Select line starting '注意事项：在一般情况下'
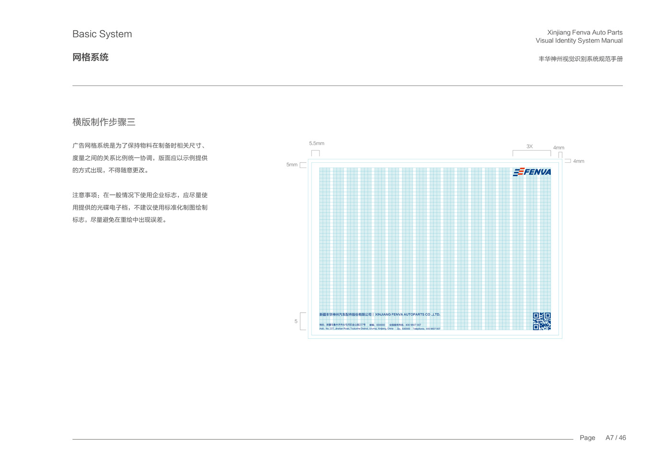The image size is (656, 468). click(140, 195)
